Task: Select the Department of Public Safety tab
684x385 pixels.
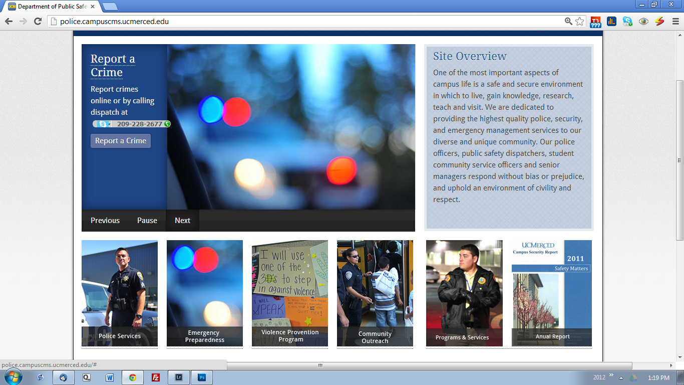Action: click(x=50, y=7)
